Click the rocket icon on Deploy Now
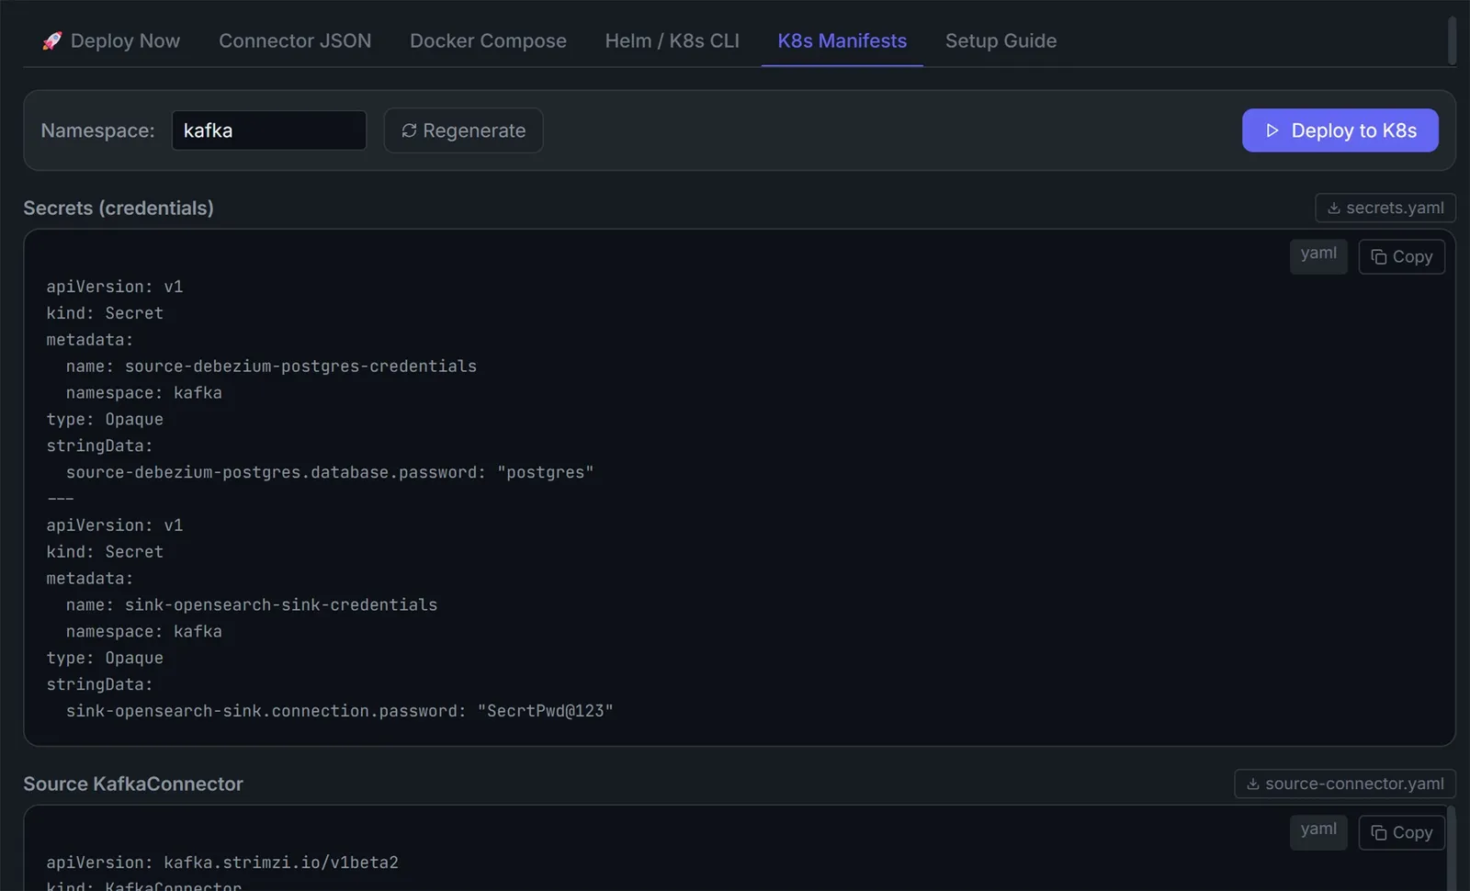The image size is (1470, 891). 52,40
